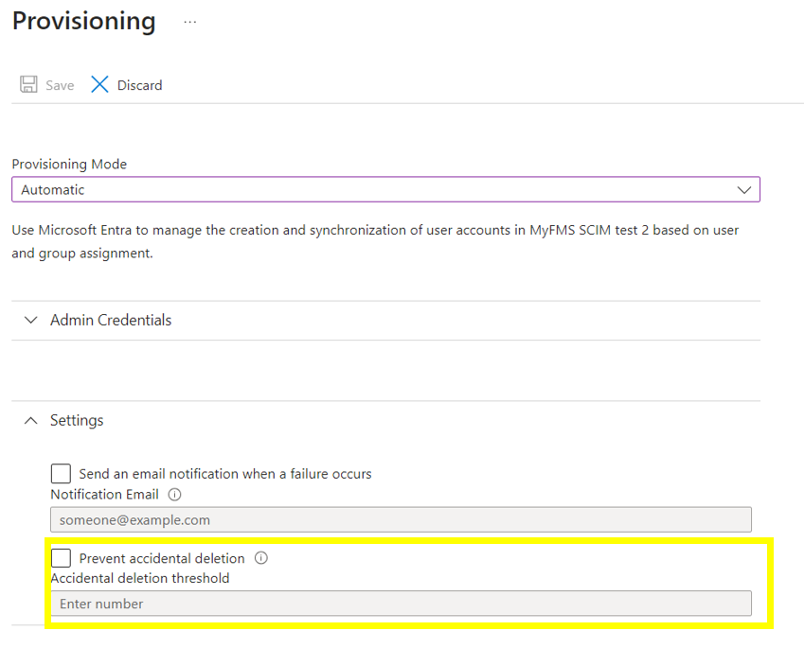804x648 pixels.
Task: Click the Accidental deletion threshold number field
Action: [x=401, y=604]
